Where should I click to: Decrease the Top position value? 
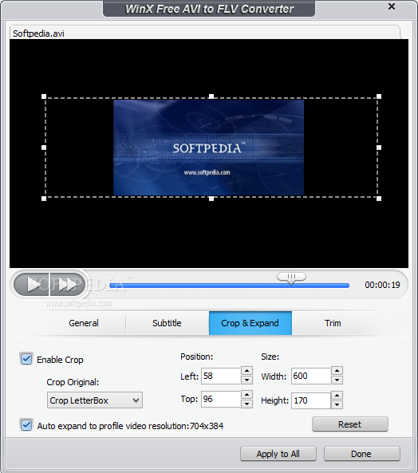click(246, 404)
